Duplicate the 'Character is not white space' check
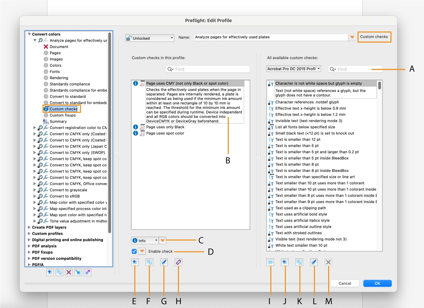Screen dimensions: 424x308 (299, 262)
